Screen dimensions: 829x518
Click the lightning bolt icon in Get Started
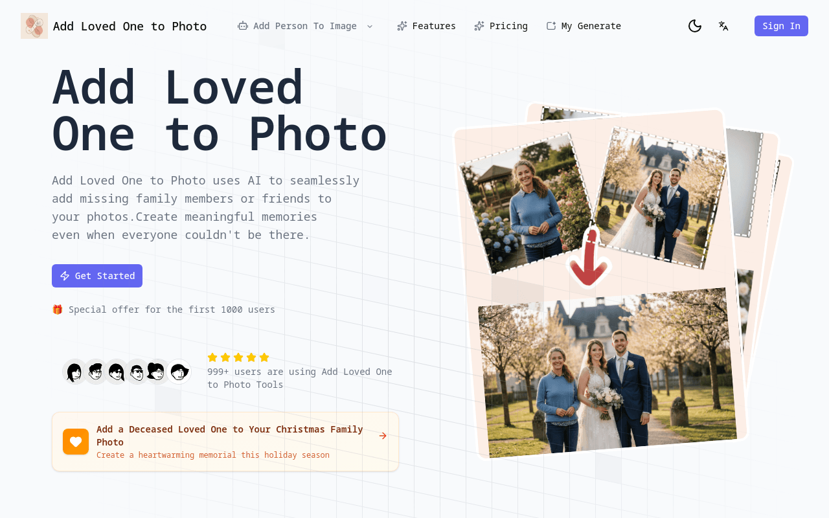pyautogui.click(x=65, y=276)
